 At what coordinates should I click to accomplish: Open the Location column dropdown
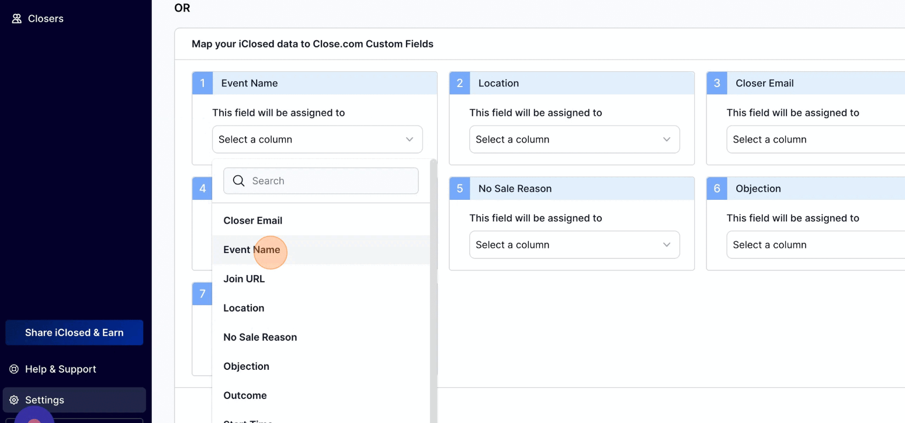[x=574, y=140]
